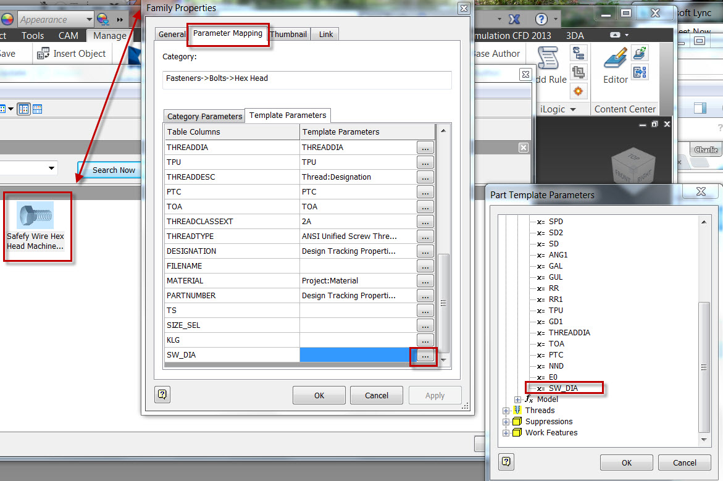
Task: Click the Add Rule icon
Action: [548, 59]
